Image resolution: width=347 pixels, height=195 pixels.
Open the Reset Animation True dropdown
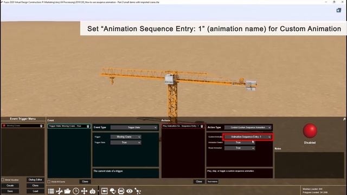click(240, 148)
